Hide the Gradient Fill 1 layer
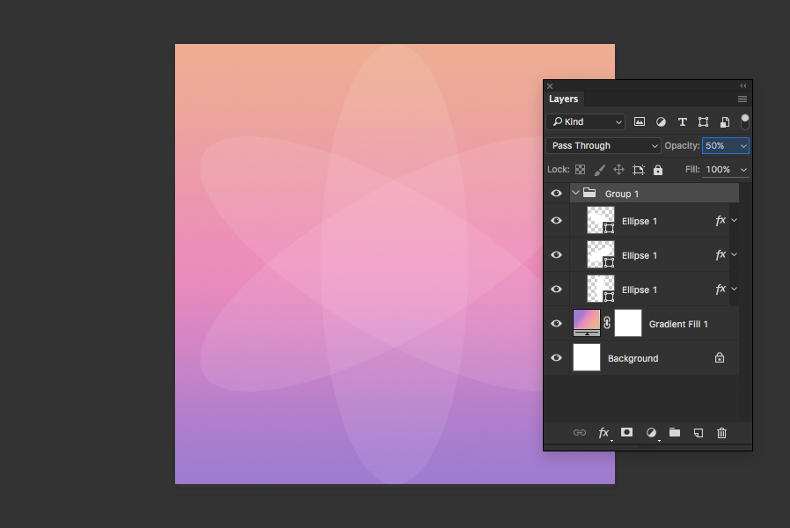The width and height of the screenshot is (790, 528). tap(556, 324)
